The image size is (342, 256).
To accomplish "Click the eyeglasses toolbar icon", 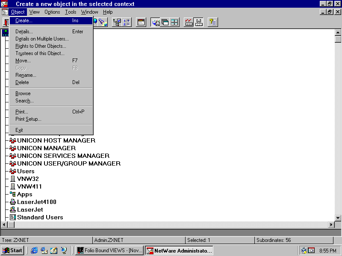I will [x=198, y=22].
